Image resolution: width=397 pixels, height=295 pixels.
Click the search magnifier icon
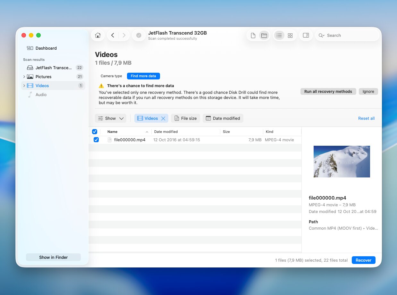point(321,36)
